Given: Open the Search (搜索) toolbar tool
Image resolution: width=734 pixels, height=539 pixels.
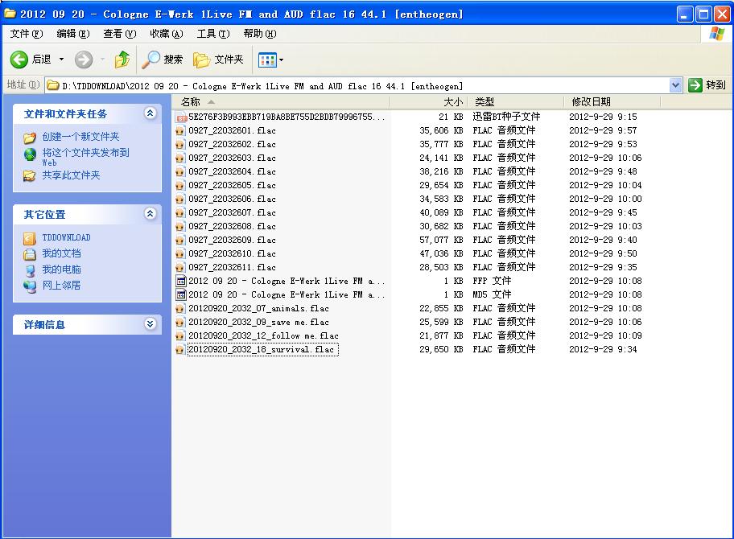Looking at the screenshot, I should coord(163,60).
